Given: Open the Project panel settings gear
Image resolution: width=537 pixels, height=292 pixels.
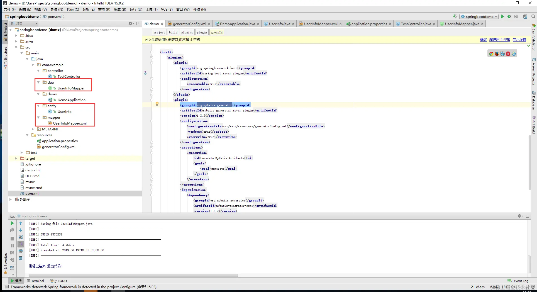Looking at the screenshot, I should pos(131,24).
